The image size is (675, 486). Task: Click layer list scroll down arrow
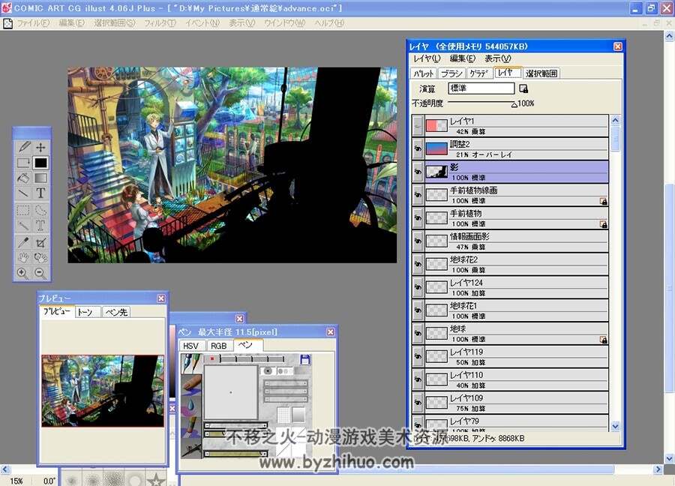(615, 426)
